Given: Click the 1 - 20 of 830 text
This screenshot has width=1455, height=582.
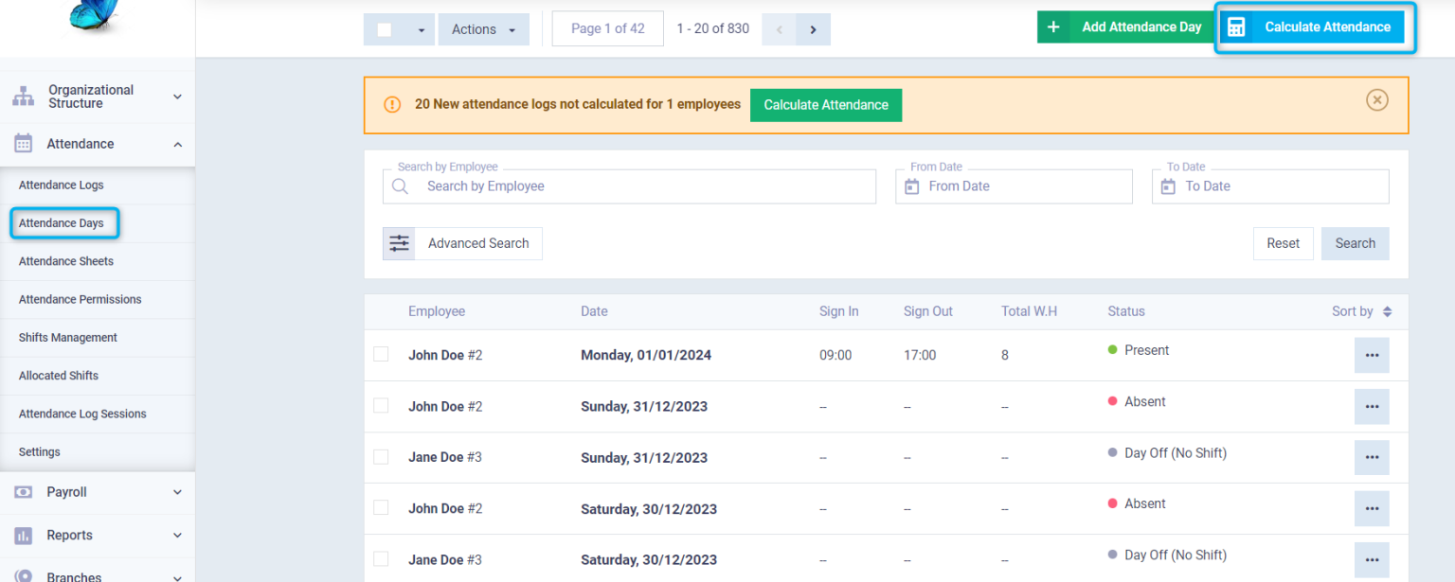Looking at the screenshot, I should pyautogui.click(x=712, y=28).
